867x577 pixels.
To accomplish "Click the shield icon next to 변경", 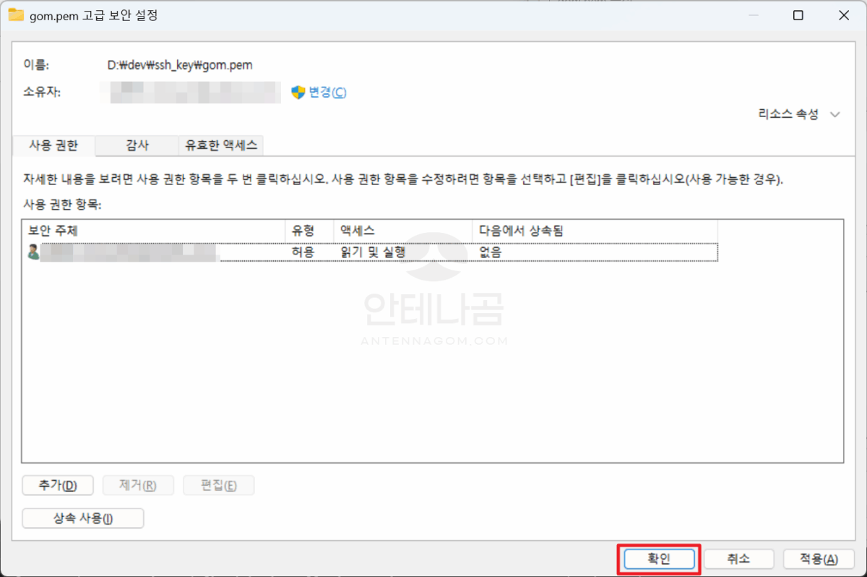I will (x=298, y=93).
